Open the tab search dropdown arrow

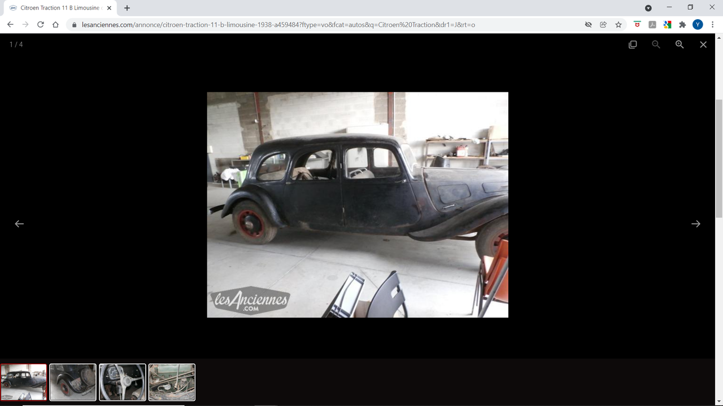point(648,8)
